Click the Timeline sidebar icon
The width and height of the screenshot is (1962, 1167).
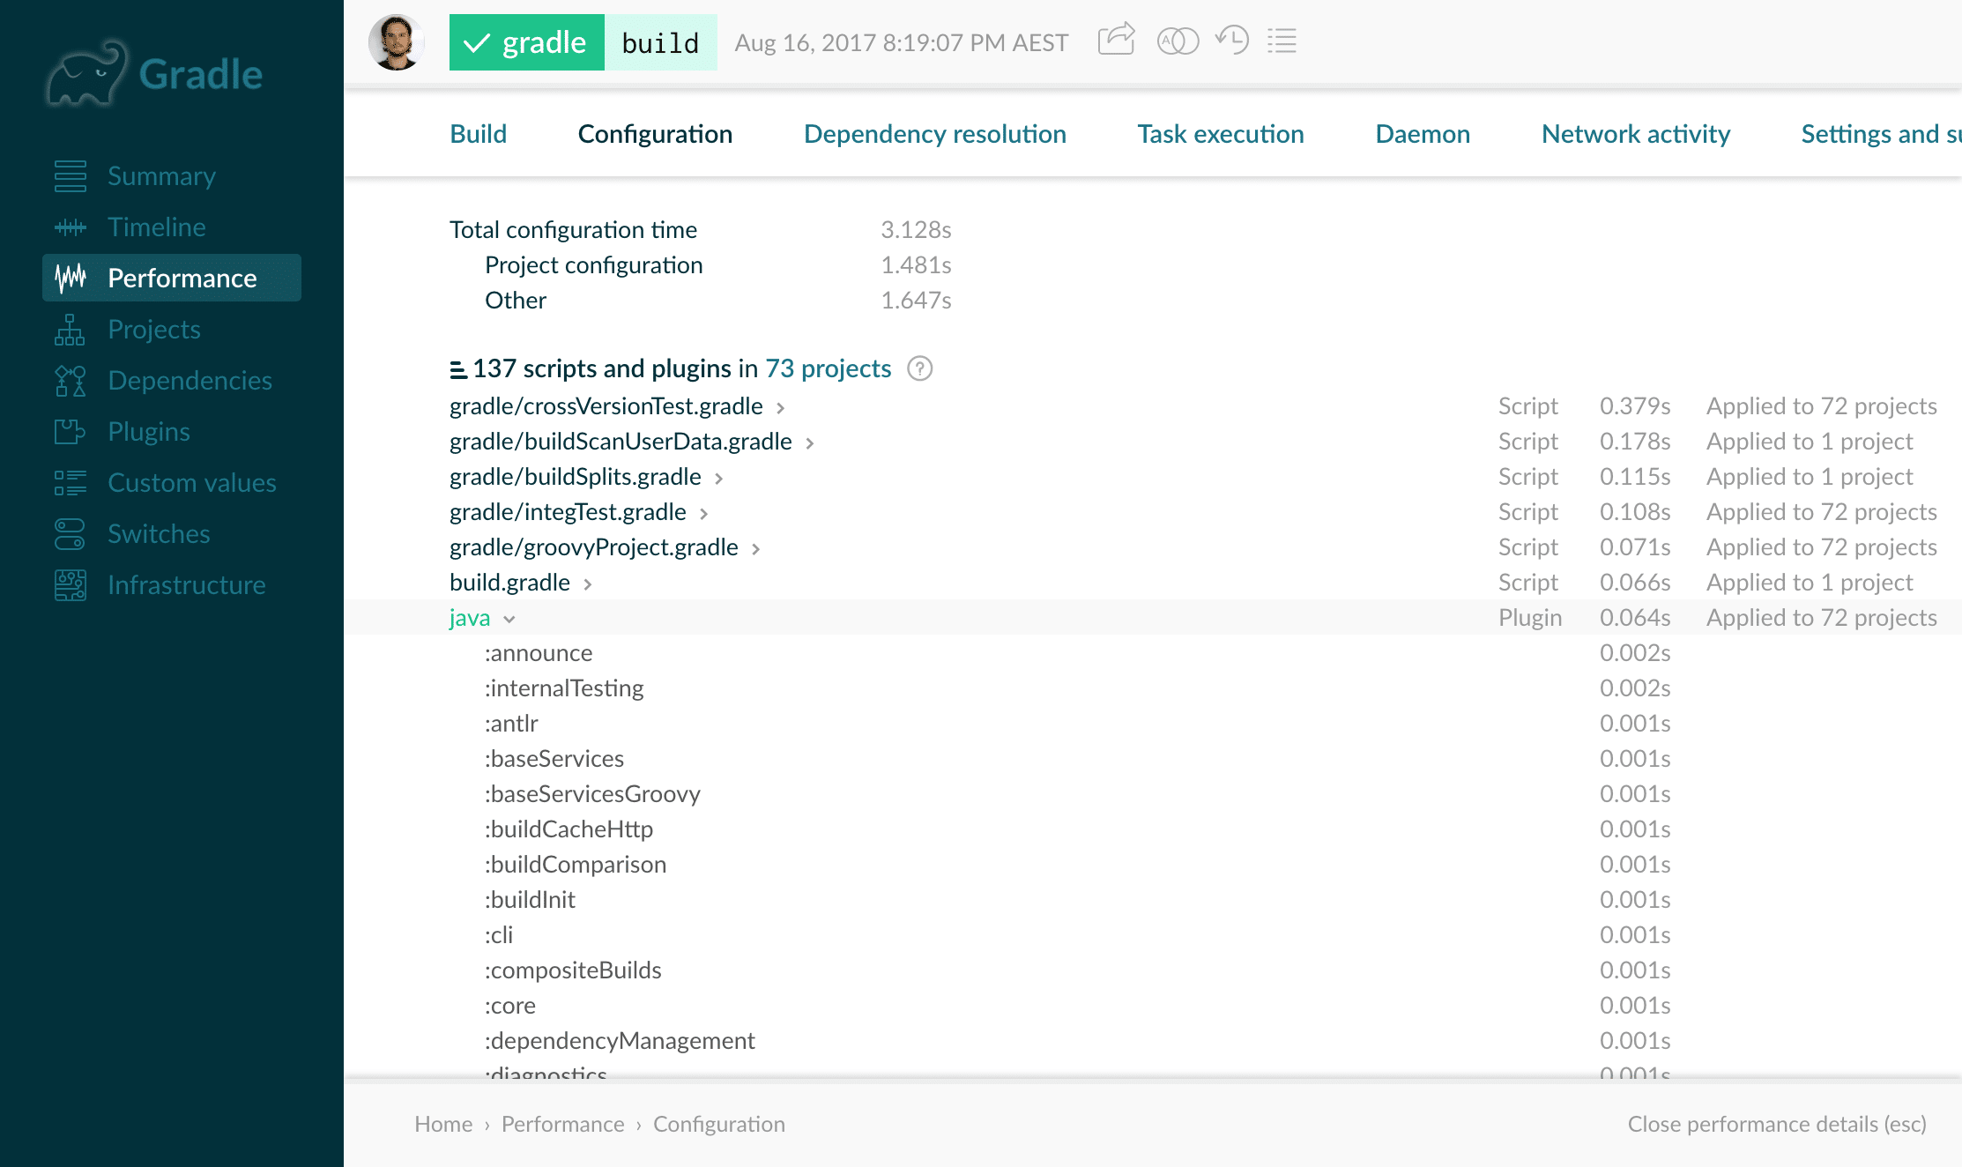click(x=71, y=227)
